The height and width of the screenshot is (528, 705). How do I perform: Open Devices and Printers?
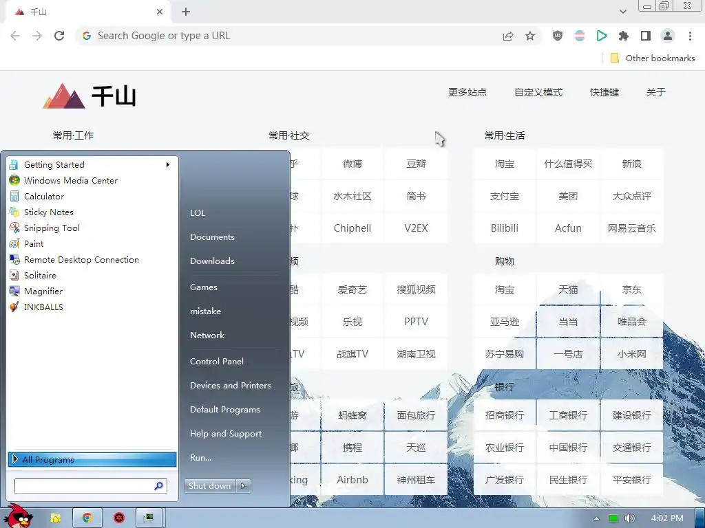(x=231, y=385)
